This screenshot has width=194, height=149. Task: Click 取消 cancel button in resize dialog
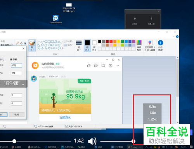click(x=17, y=114)
